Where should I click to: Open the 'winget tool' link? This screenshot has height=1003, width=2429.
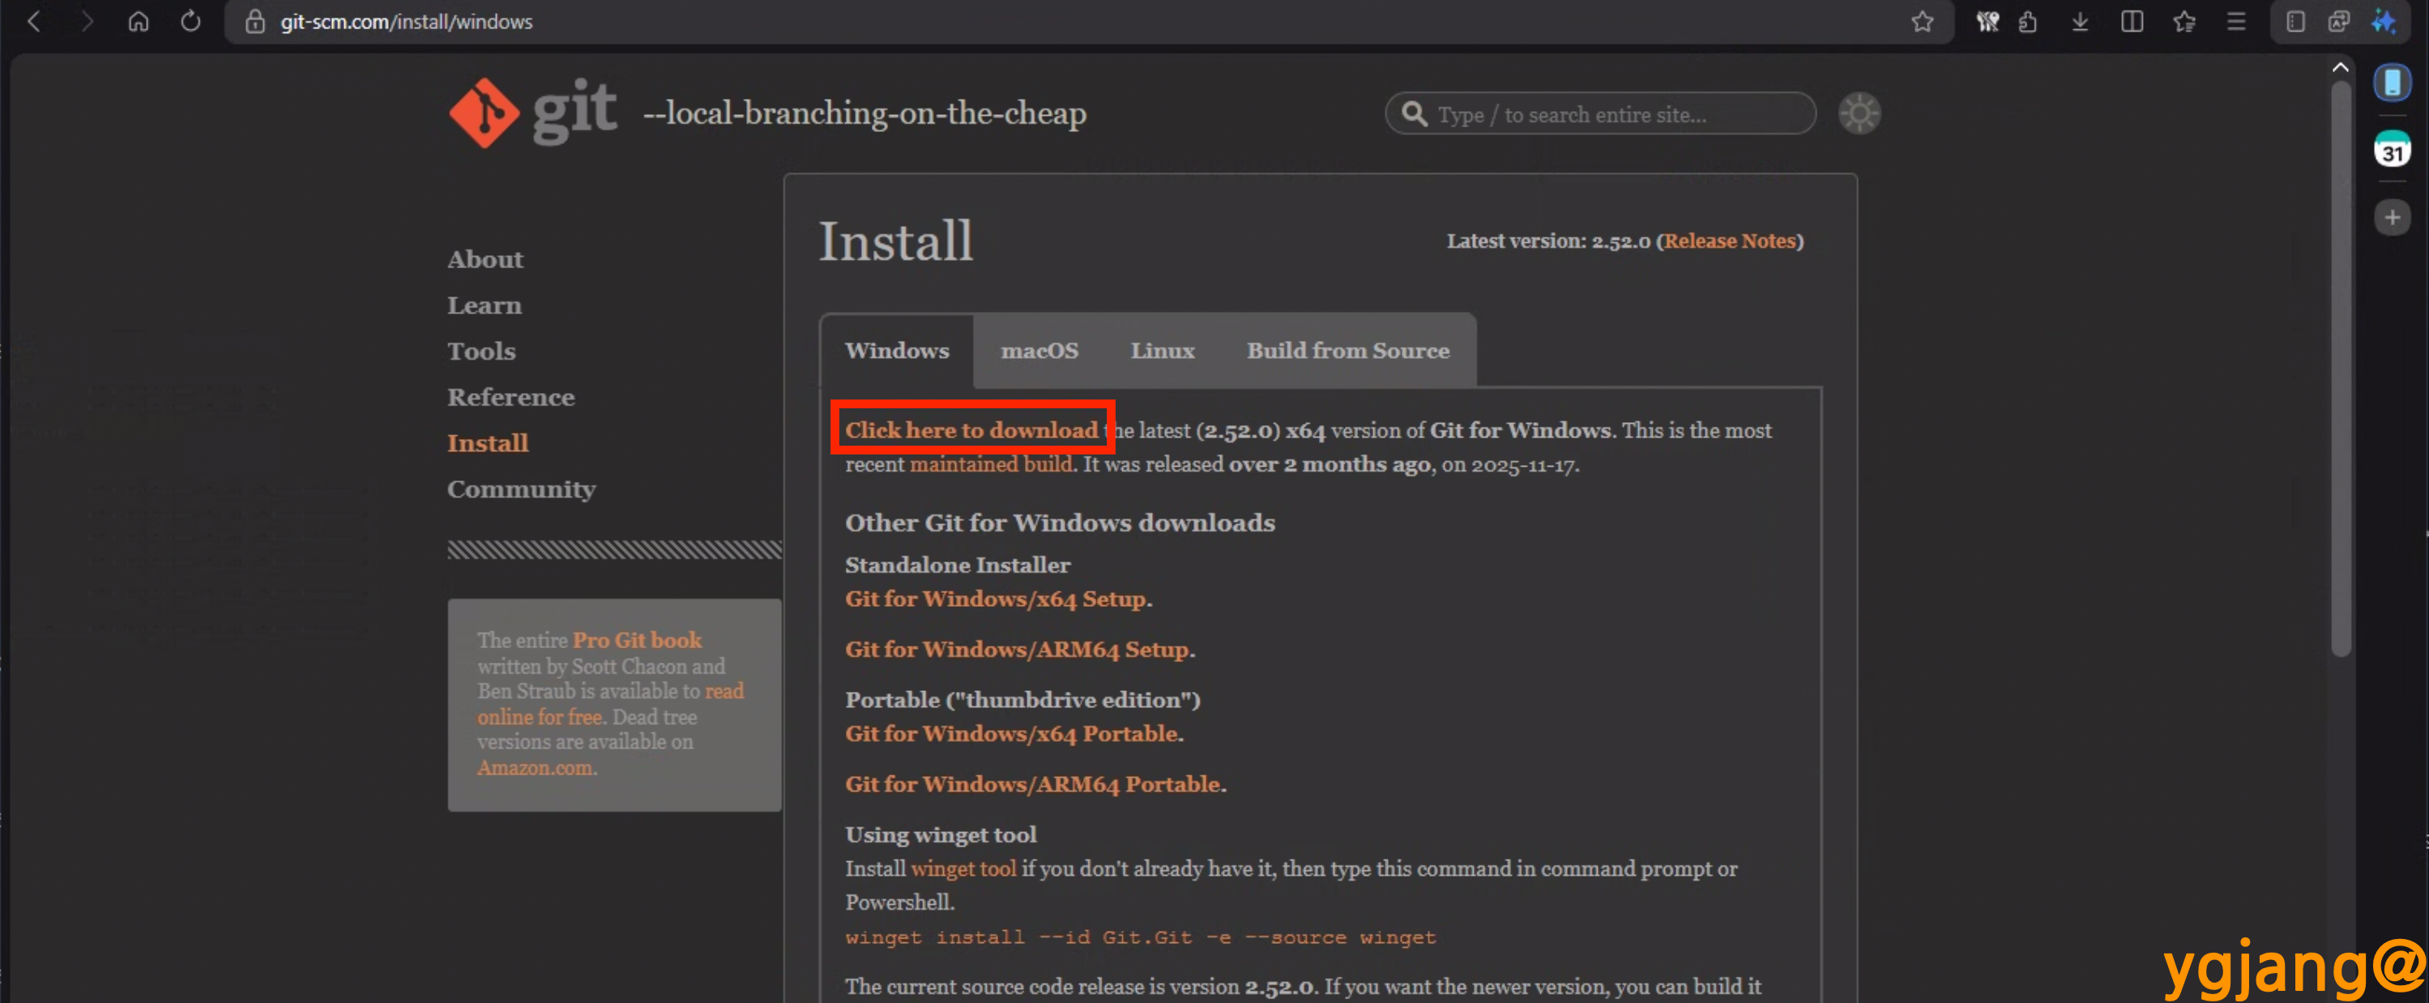tap(963, 869)
